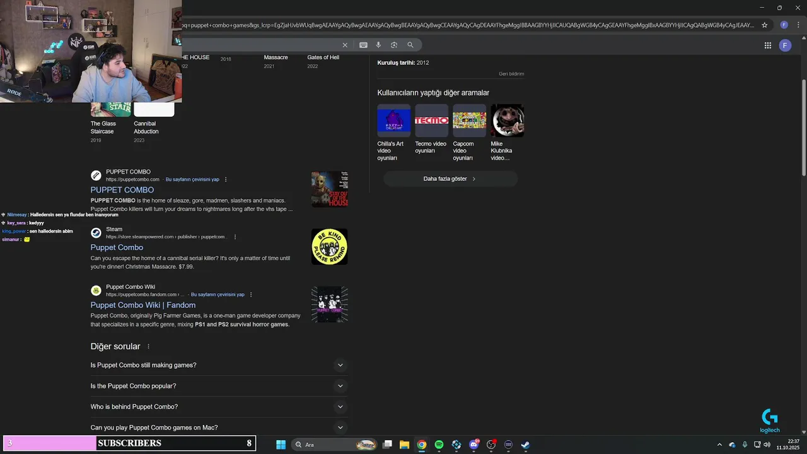Open the tray microphone indicator
The image size is (807, 454).
click(x=745, y=445)
